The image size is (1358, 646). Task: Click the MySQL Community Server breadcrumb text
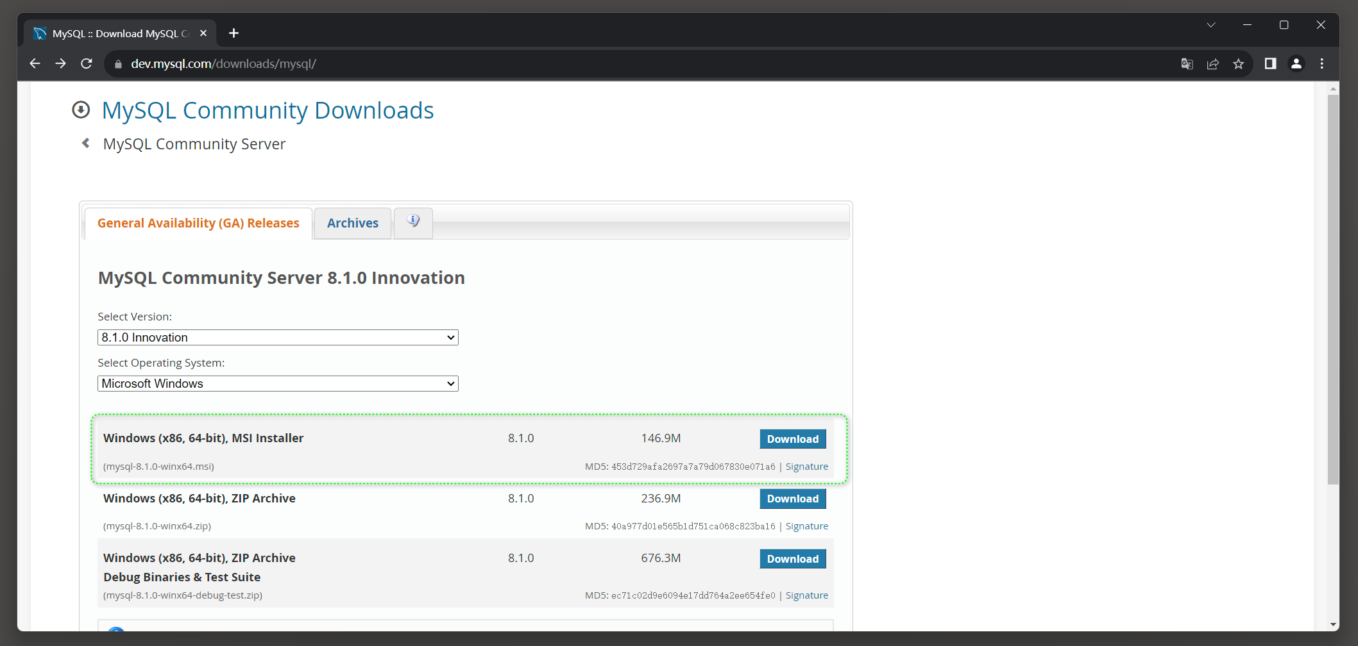(x=194, y=144)
